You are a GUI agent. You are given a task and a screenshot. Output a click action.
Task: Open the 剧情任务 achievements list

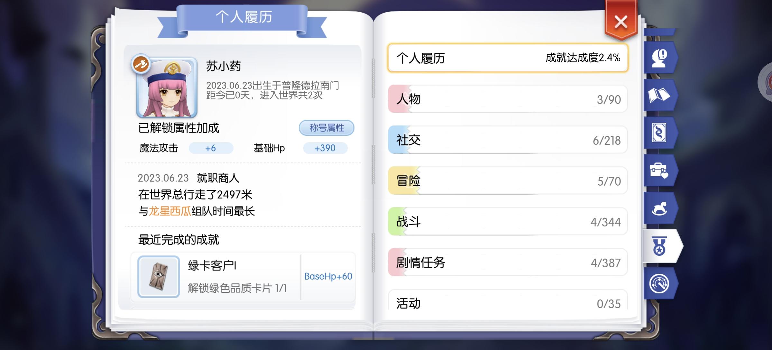click(508, 262)
